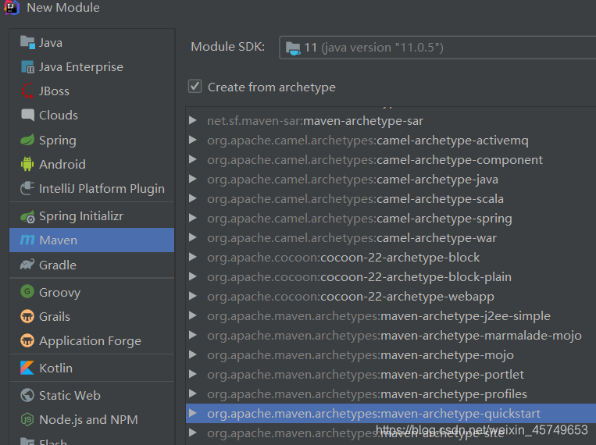The image size is (596, 445).
Task: Expand the camel-archetype-java node
Action: pos(193,179)
